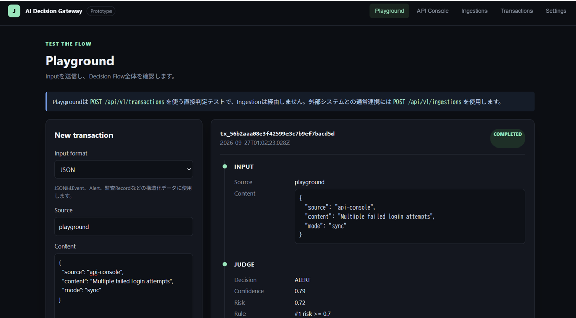Click the input Content JSON code block
Image resolution: width=576 pixels, height=318 pixels.
[x=410, y=216]
